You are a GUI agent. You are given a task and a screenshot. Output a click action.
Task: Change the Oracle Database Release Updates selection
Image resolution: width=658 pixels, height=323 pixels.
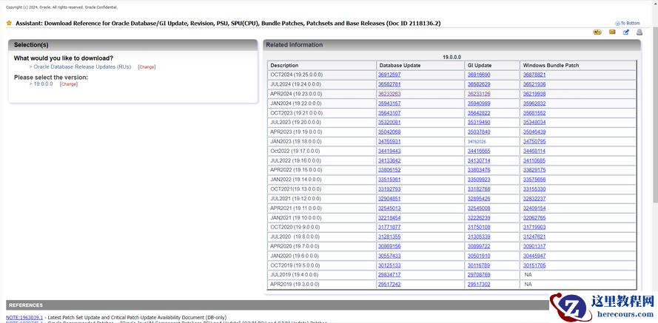pos(147,67)
